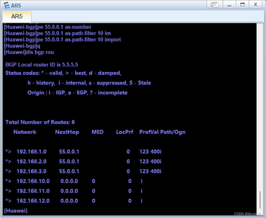Click the history/internal/suppressed legend line
Screen dimensions: 266x218
click(89, 83)
